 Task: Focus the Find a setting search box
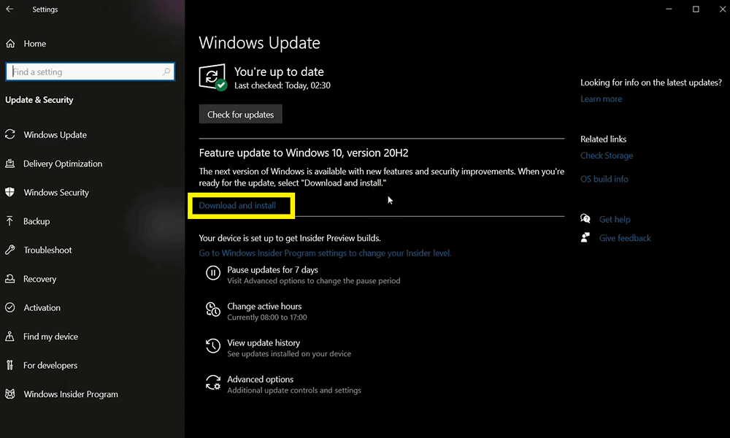91,72
